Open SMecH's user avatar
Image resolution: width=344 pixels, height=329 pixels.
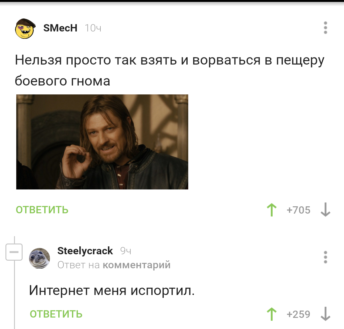click(25, 29)
